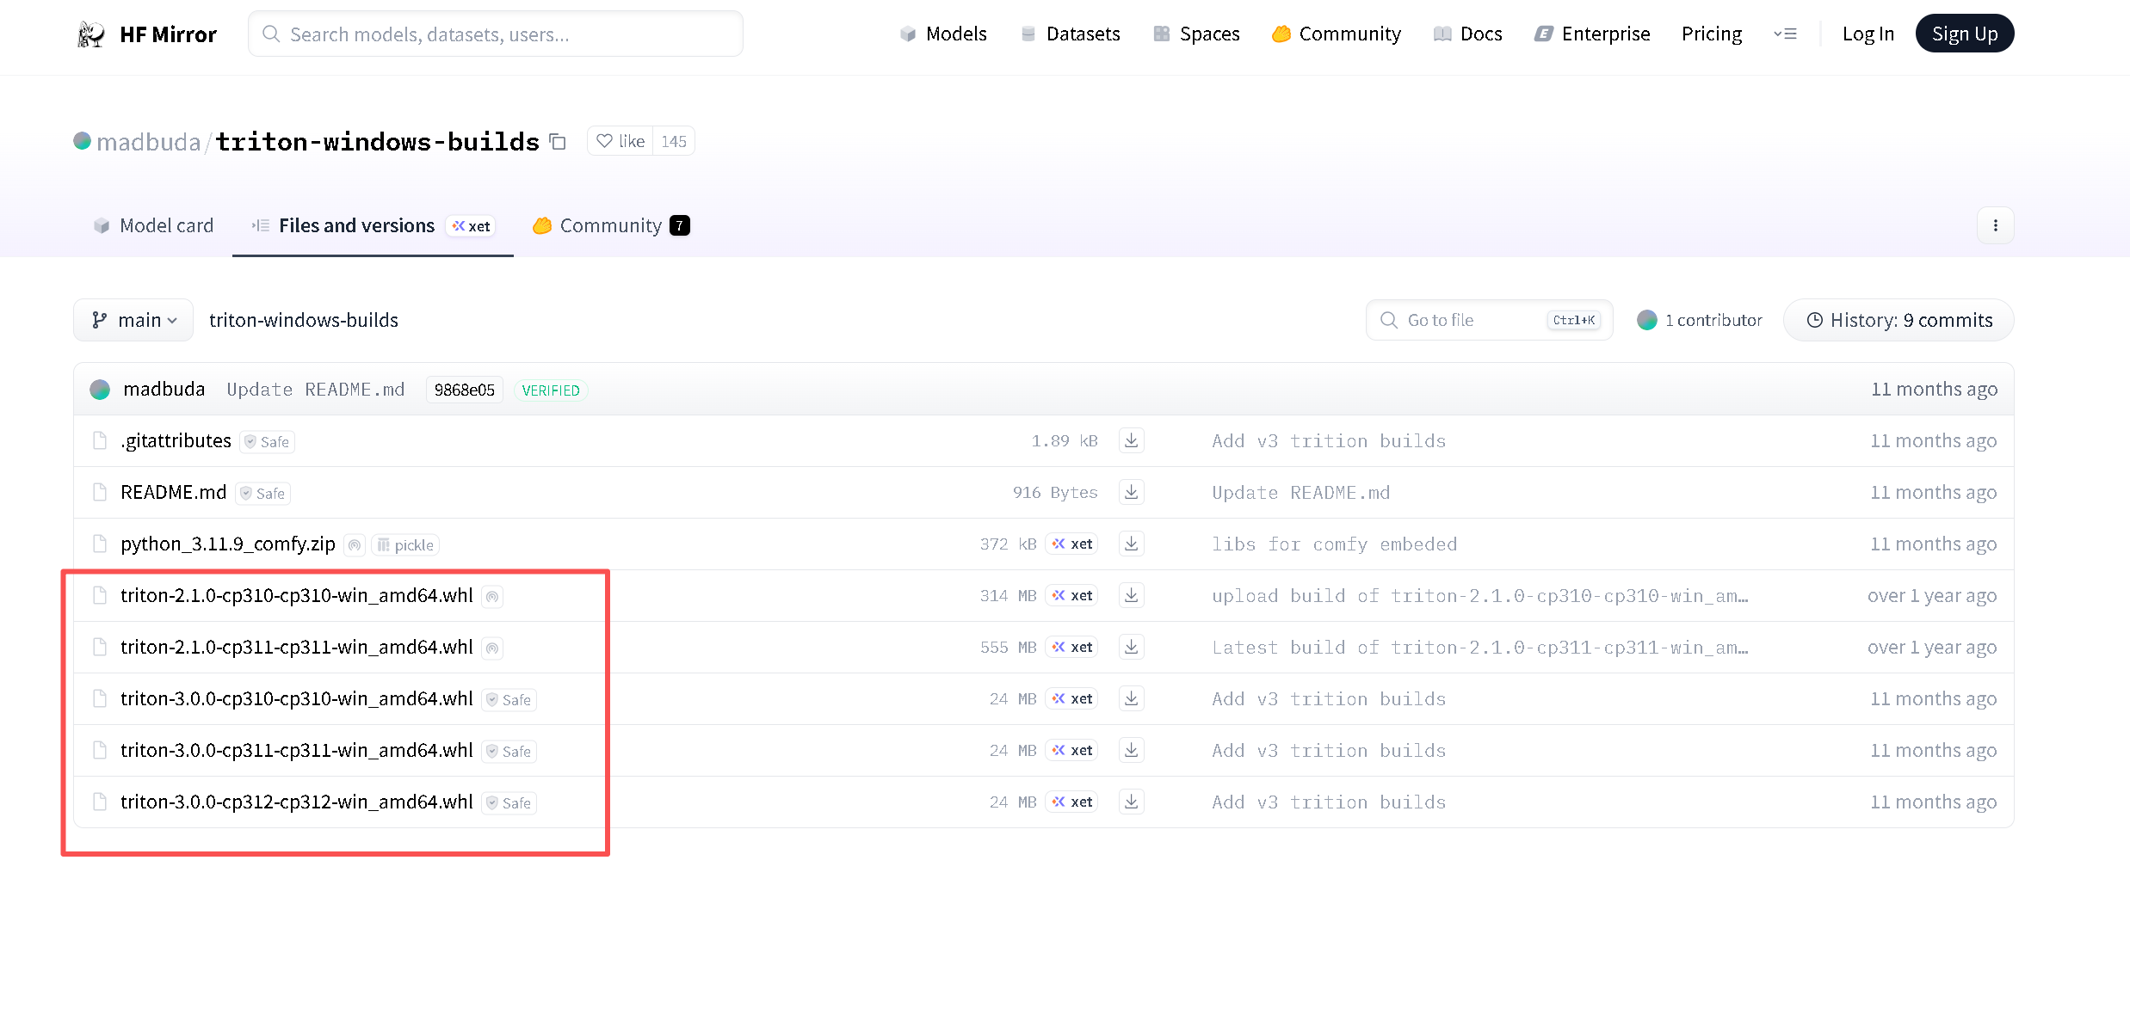This screenshot has height=1014, width=2130.
Task: Click the scan icon next to triton-2.1.0-cp311 file
Action: [x=492, y=648]
